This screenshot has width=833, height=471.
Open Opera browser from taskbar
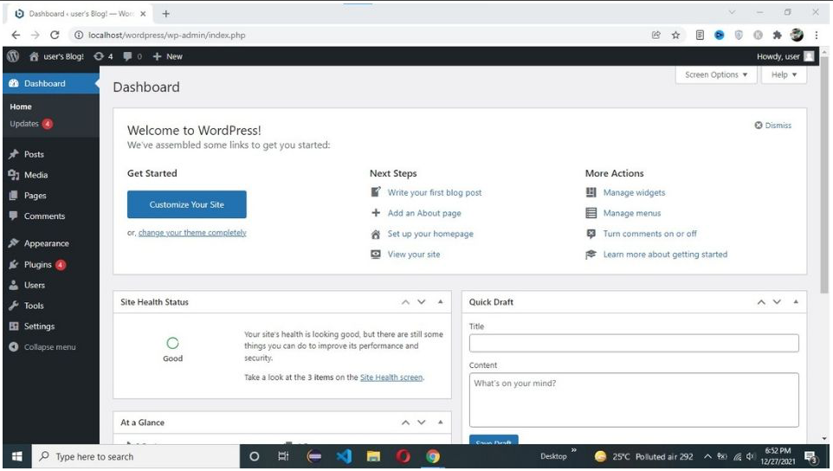click(404, 456)
